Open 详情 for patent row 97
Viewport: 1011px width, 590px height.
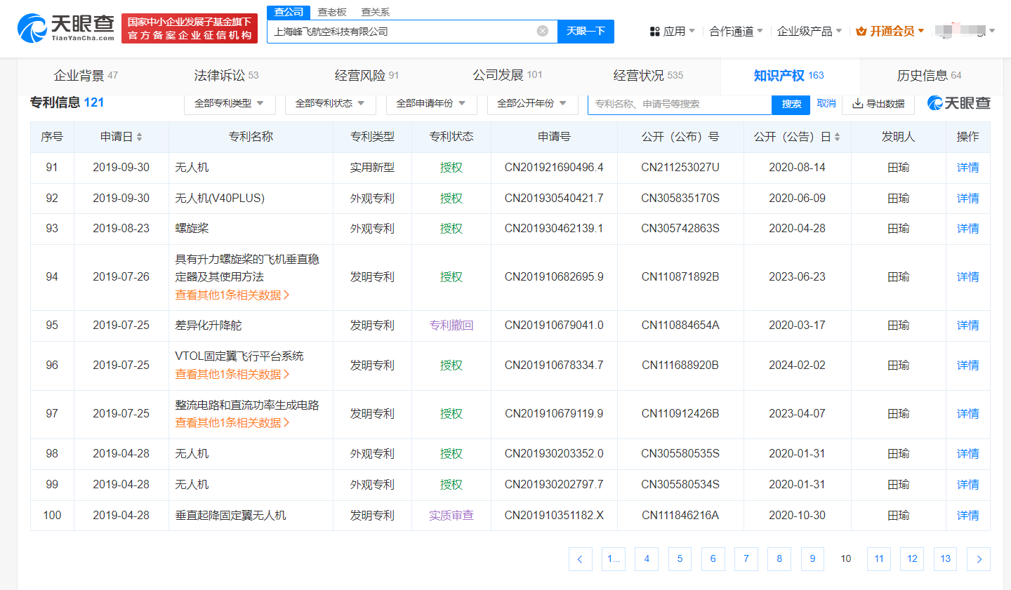point(968,414)
